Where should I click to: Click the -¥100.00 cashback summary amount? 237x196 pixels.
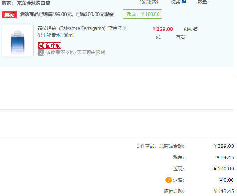tap(224, 169)
